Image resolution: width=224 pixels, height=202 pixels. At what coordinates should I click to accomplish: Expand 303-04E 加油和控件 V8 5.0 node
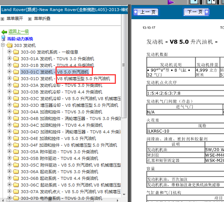coord(9,138)
